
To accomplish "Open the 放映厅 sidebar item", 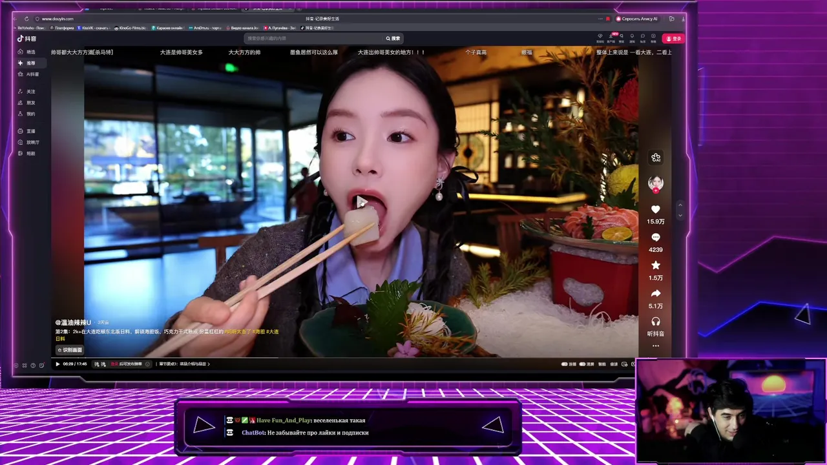I will (x=28, y=142).
